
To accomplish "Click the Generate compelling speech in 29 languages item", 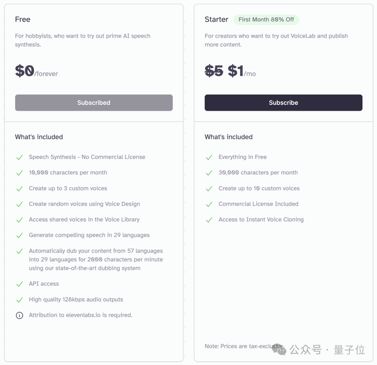I will pyautogui.click(x=89, y=235).
